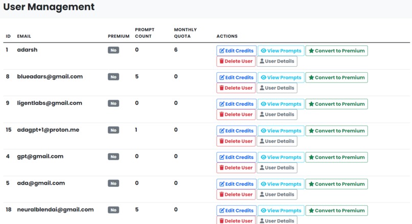
Task: Open user details for adarsh
Action: [277, 61]
